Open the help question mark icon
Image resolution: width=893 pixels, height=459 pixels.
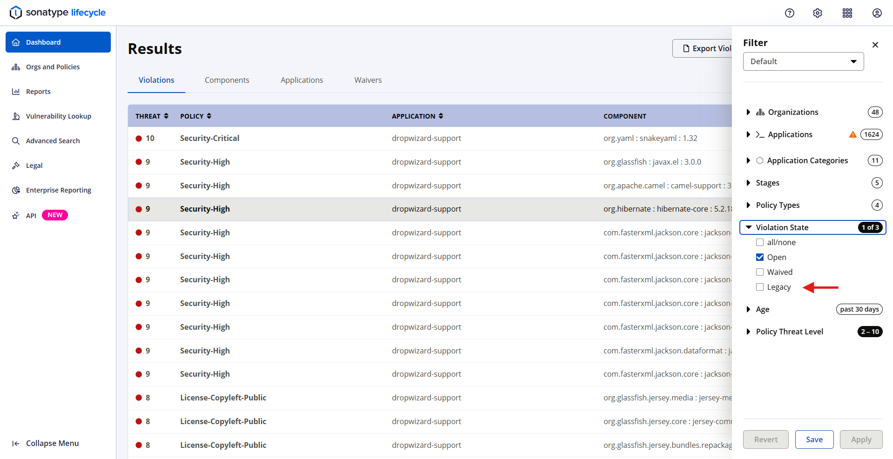coord(790,13)
